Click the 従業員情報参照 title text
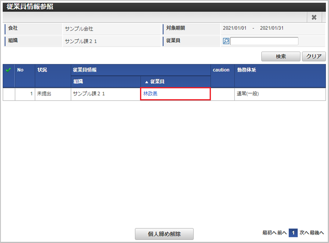Viewport: 329px width, 243px height. [30, 7]
